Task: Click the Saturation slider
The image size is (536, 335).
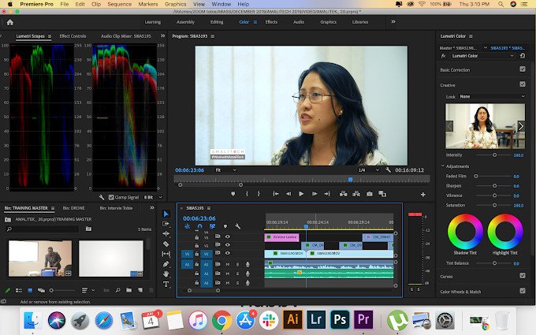Action: (x=495, y=205)
